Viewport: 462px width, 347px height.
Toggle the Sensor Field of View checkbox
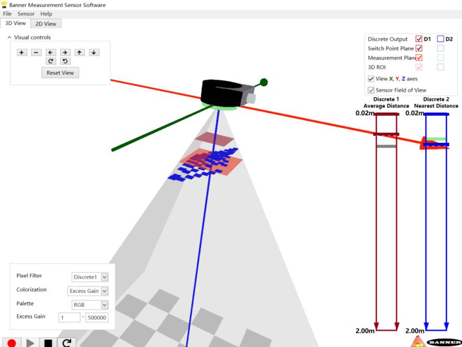[371, 90]
